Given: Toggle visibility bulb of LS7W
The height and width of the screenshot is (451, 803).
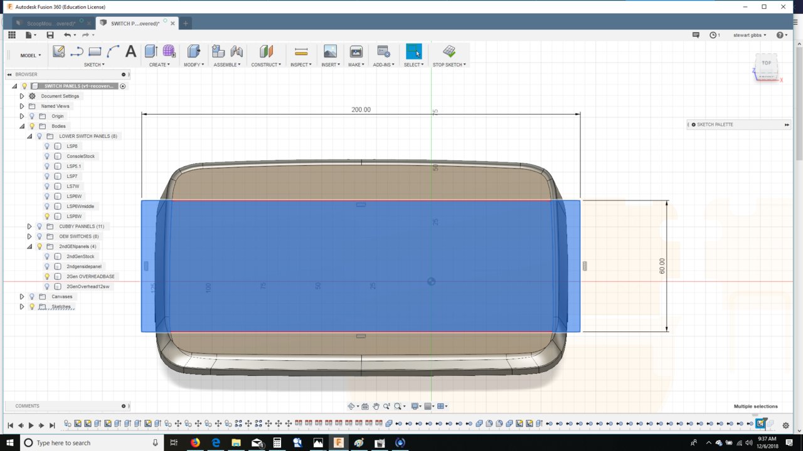Looking at the screenshot, I should (x=47, y=186).
